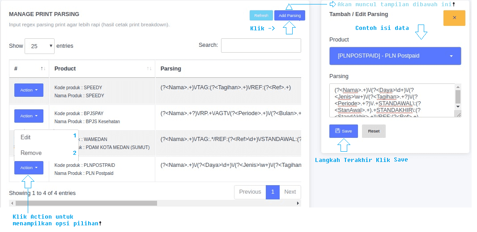477x232 pixels.
Task: Expand the Product selection dropdown
Action: pyautogui.click(x=395, y=56)
